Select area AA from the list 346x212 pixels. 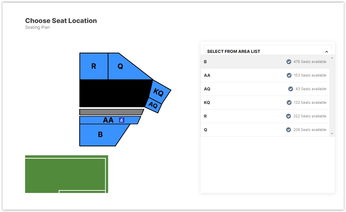point(265,75)
